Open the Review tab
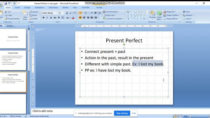This screenshot has width=210, height=118. pos(66,8)
